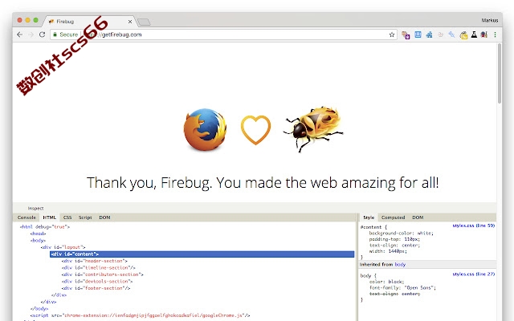514x321 pixels.
Task: Click the Firebug beetle extension icon
Action: pyautogui.click(x=483, y=35)
